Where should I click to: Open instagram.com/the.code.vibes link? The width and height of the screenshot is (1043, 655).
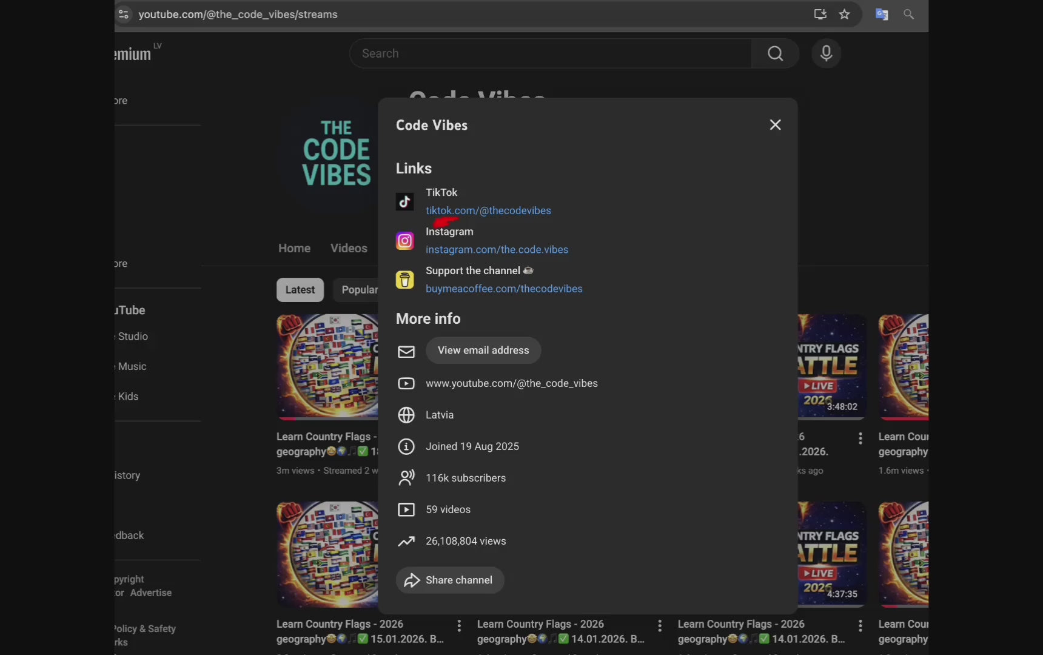tap(497, 250)
